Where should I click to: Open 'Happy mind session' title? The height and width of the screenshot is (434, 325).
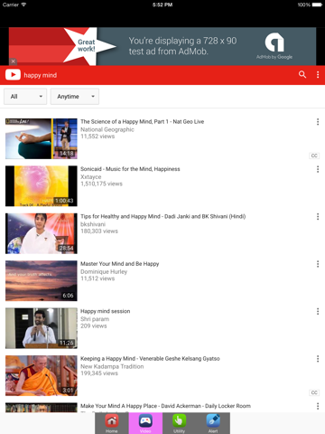click(105, 311)
